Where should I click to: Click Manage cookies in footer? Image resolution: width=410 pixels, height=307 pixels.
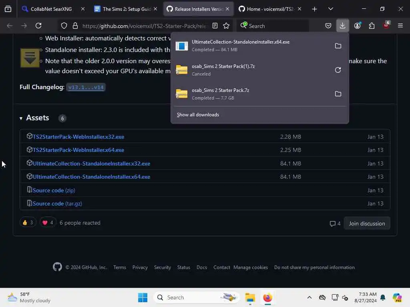(x=251, y=267)
